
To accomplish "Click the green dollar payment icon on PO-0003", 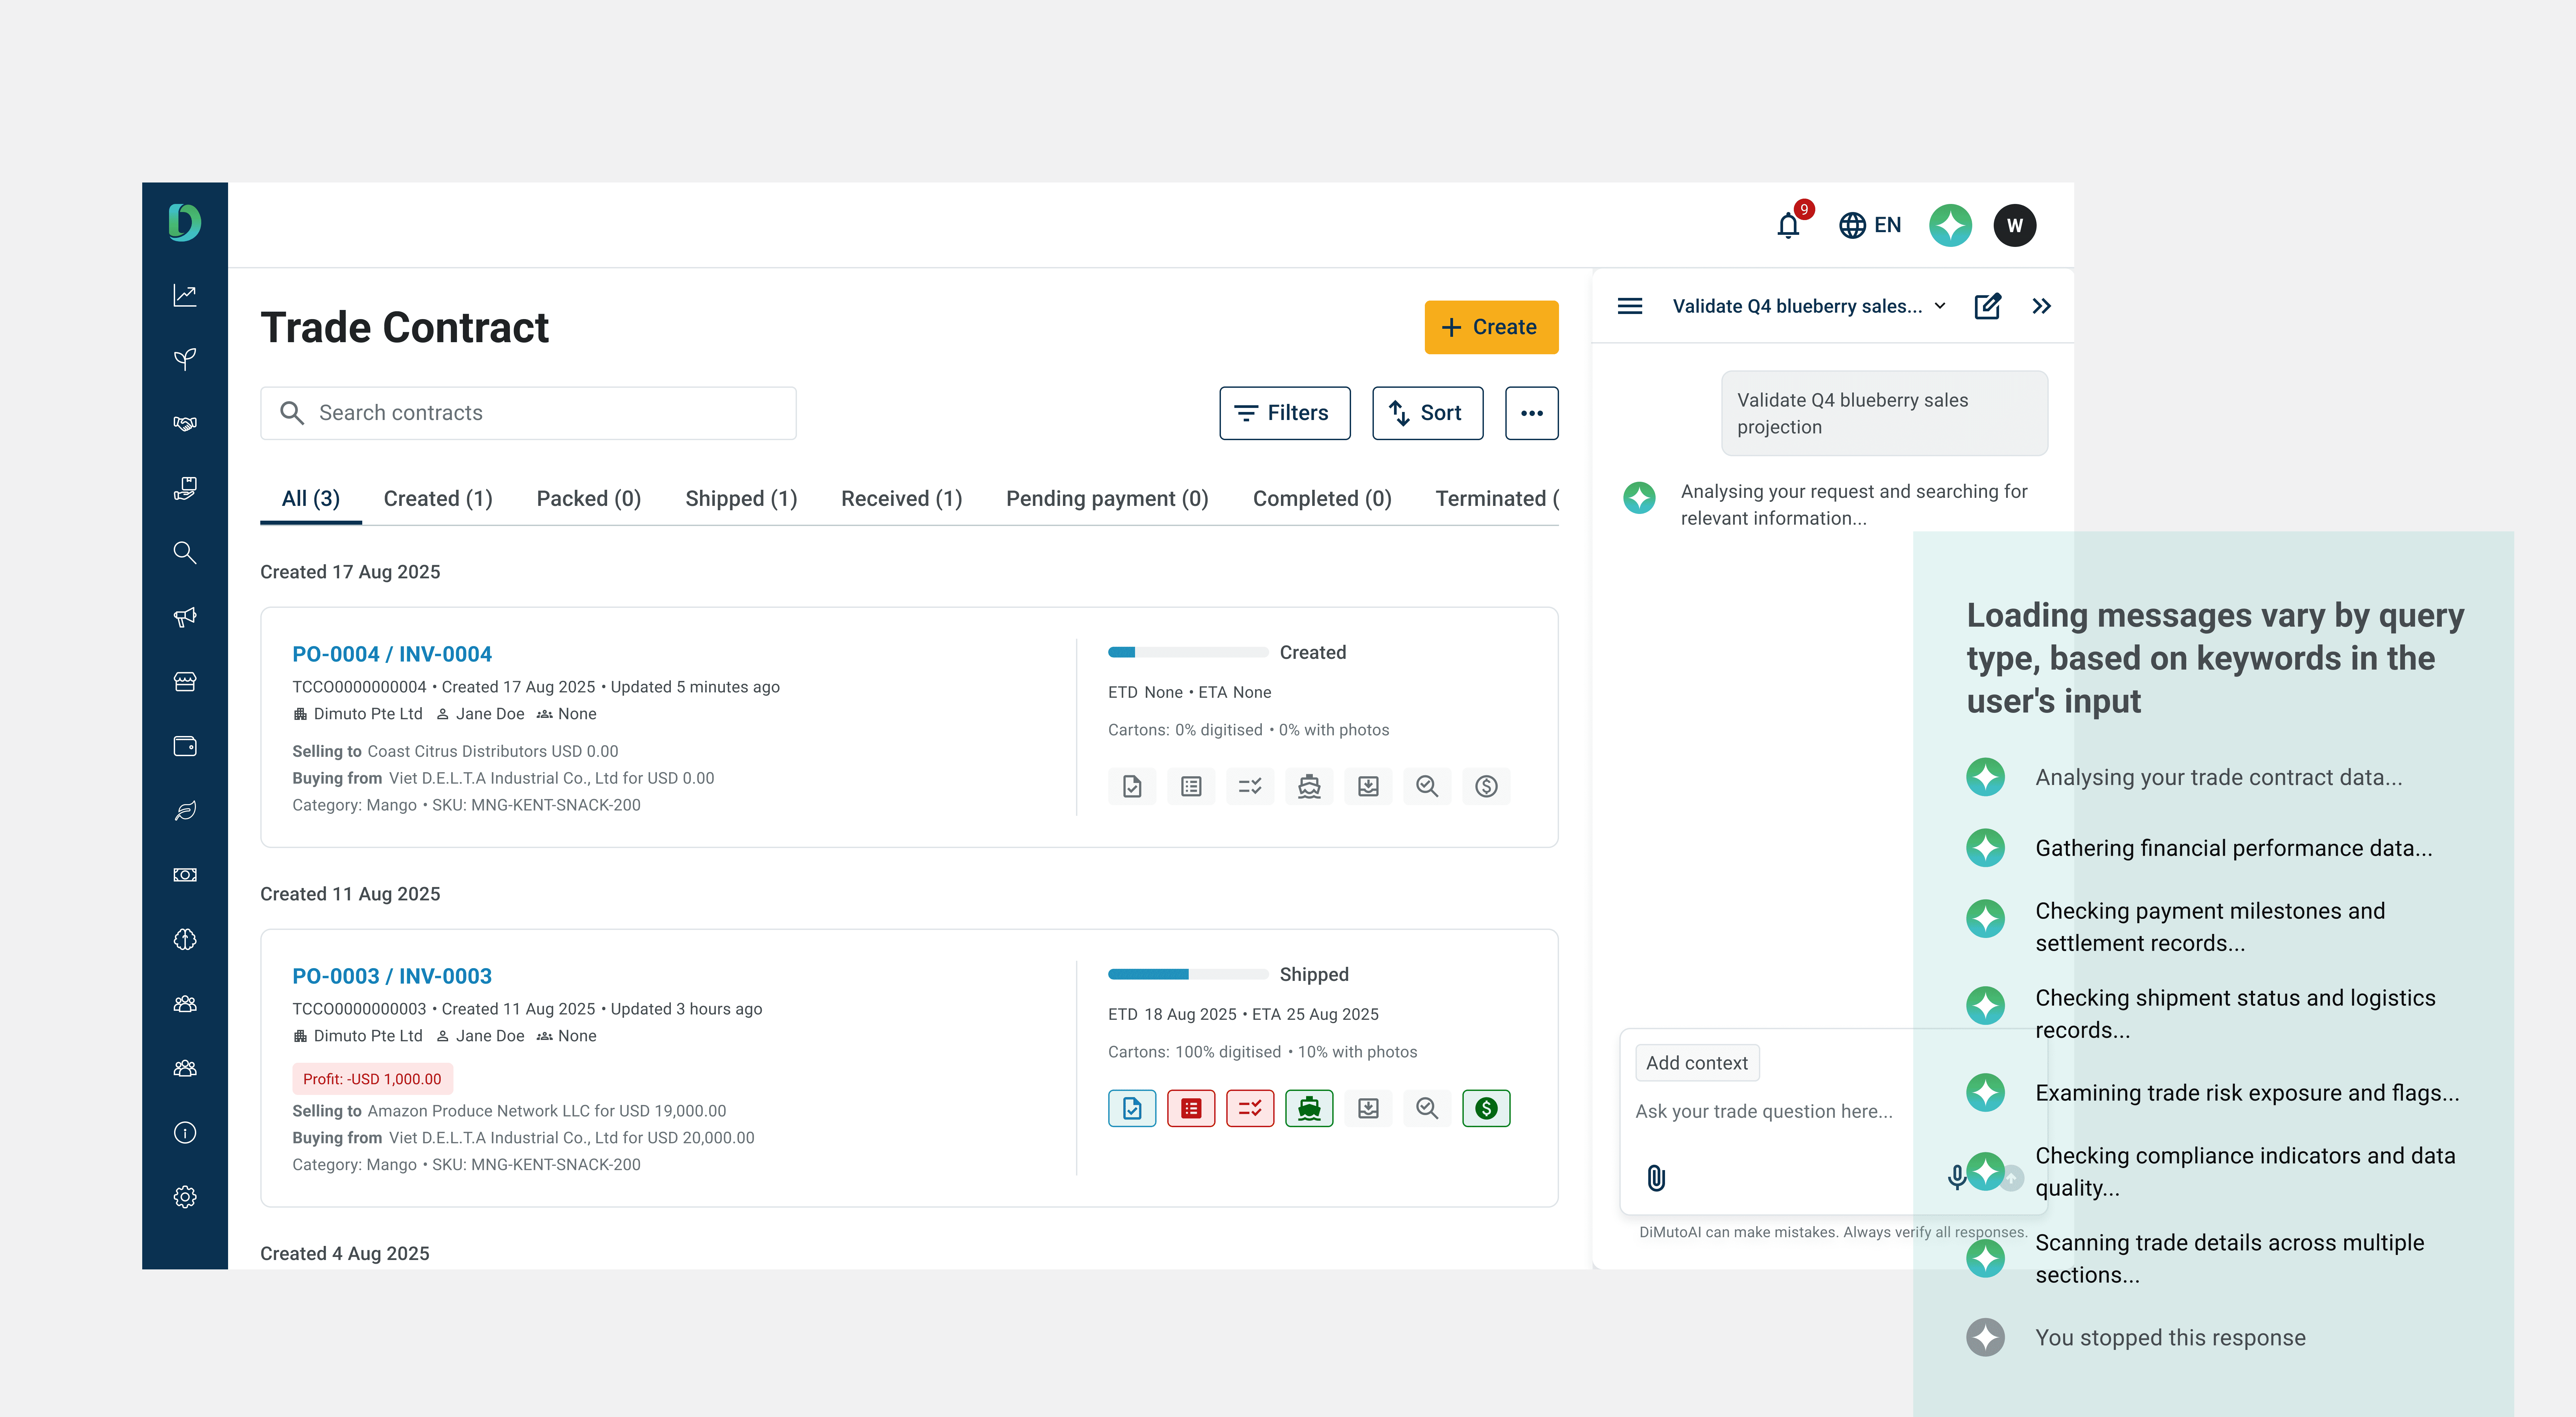I will pyautogui.click(x=1486, y=1108).
